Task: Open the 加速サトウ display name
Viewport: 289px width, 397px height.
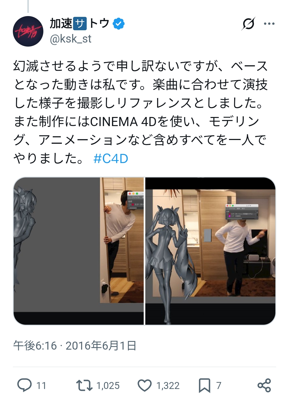Action: pyautogui.click(x=80, y=24)
